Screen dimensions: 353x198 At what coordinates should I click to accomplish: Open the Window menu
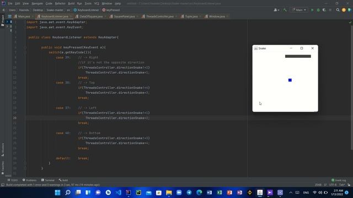(x=106, y=4)
